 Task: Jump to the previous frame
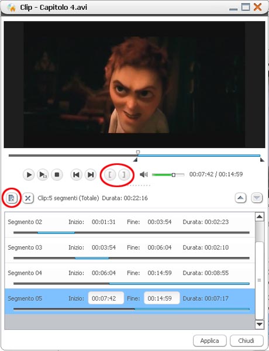point(76,174)
